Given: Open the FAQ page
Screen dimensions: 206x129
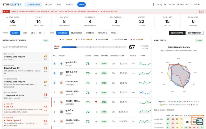Looking at the screenshot, I should pos(59,5).
